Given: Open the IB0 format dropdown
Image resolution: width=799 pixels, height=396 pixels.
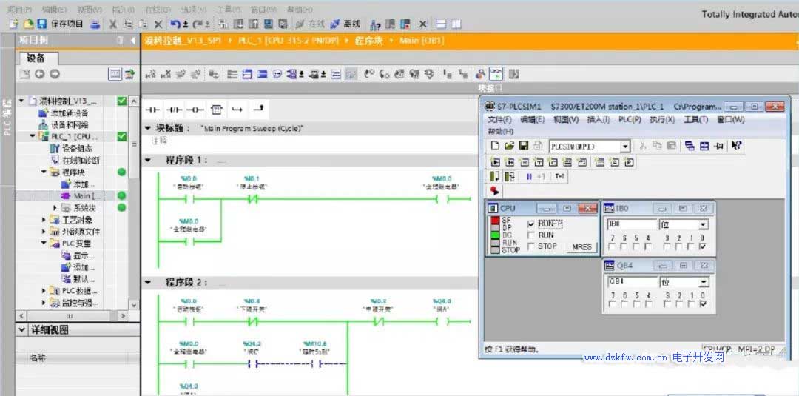Looking at the screenshot, I should tap(704, 225).
